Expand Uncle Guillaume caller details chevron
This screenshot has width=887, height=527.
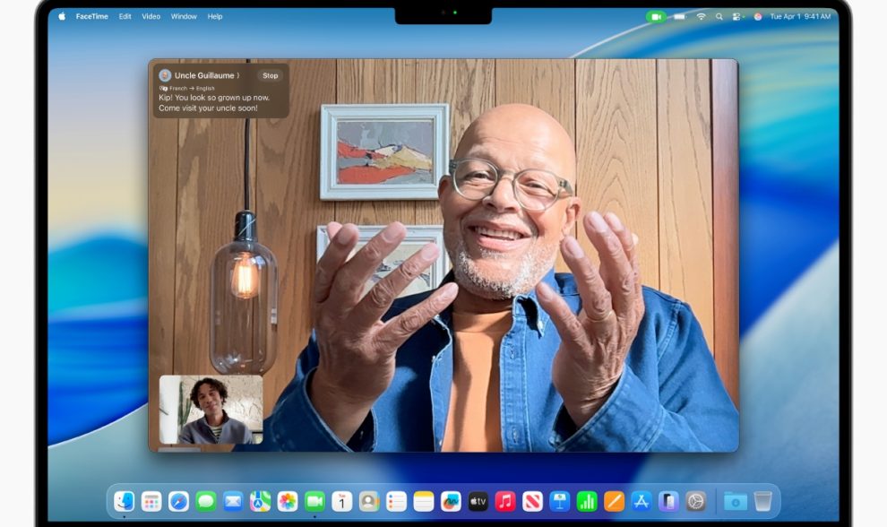click(x=238, y=76)
